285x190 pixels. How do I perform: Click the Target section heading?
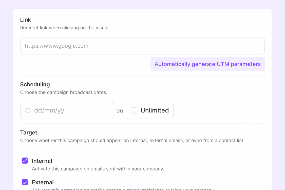click(29, 132)
